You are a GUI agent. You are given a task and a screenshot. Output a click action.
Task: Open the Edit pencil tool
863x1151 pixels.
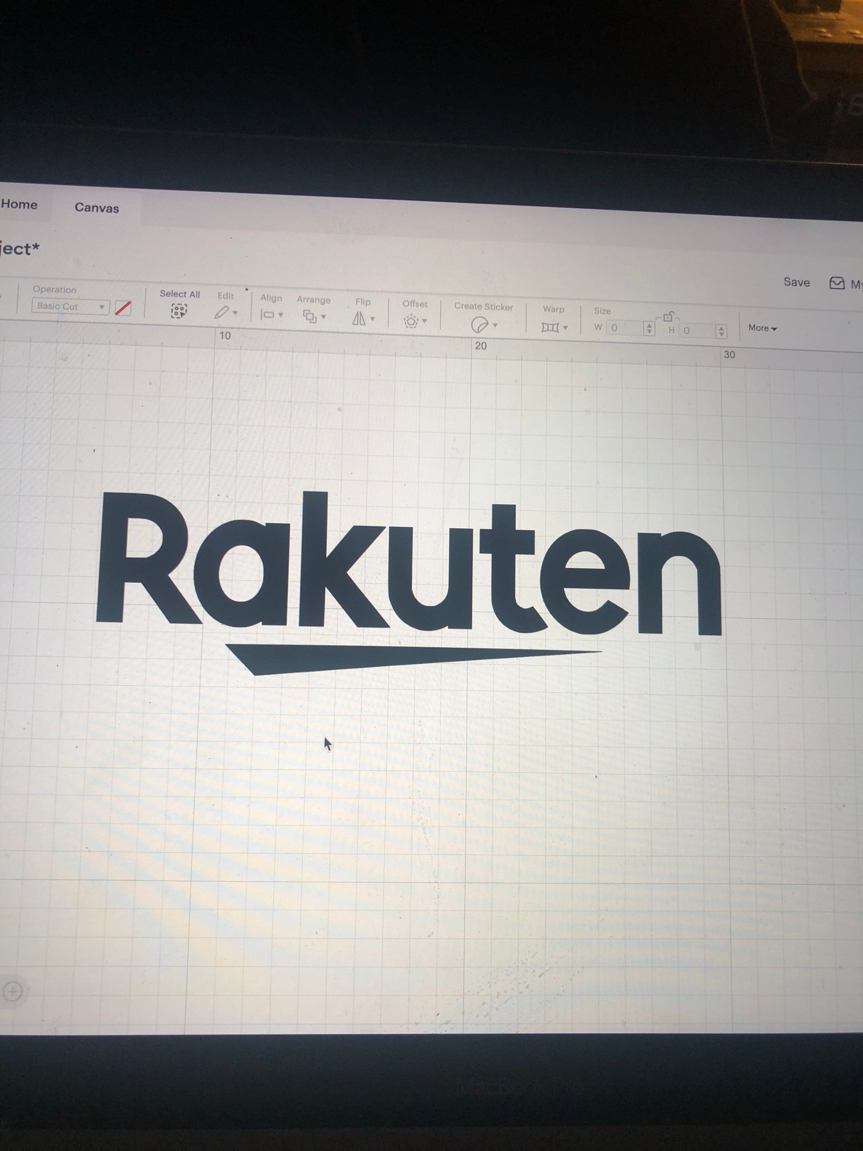(222, 312)
